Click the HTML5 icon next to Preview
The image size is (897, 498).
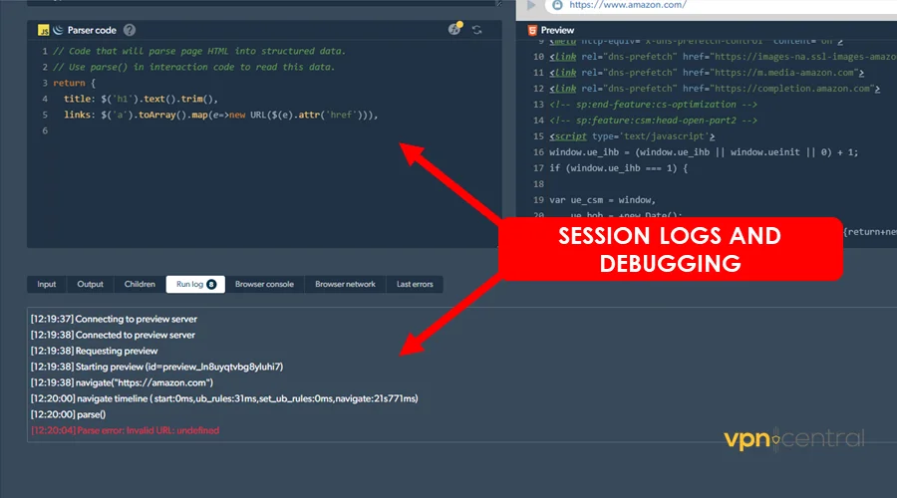pos(532,30)
